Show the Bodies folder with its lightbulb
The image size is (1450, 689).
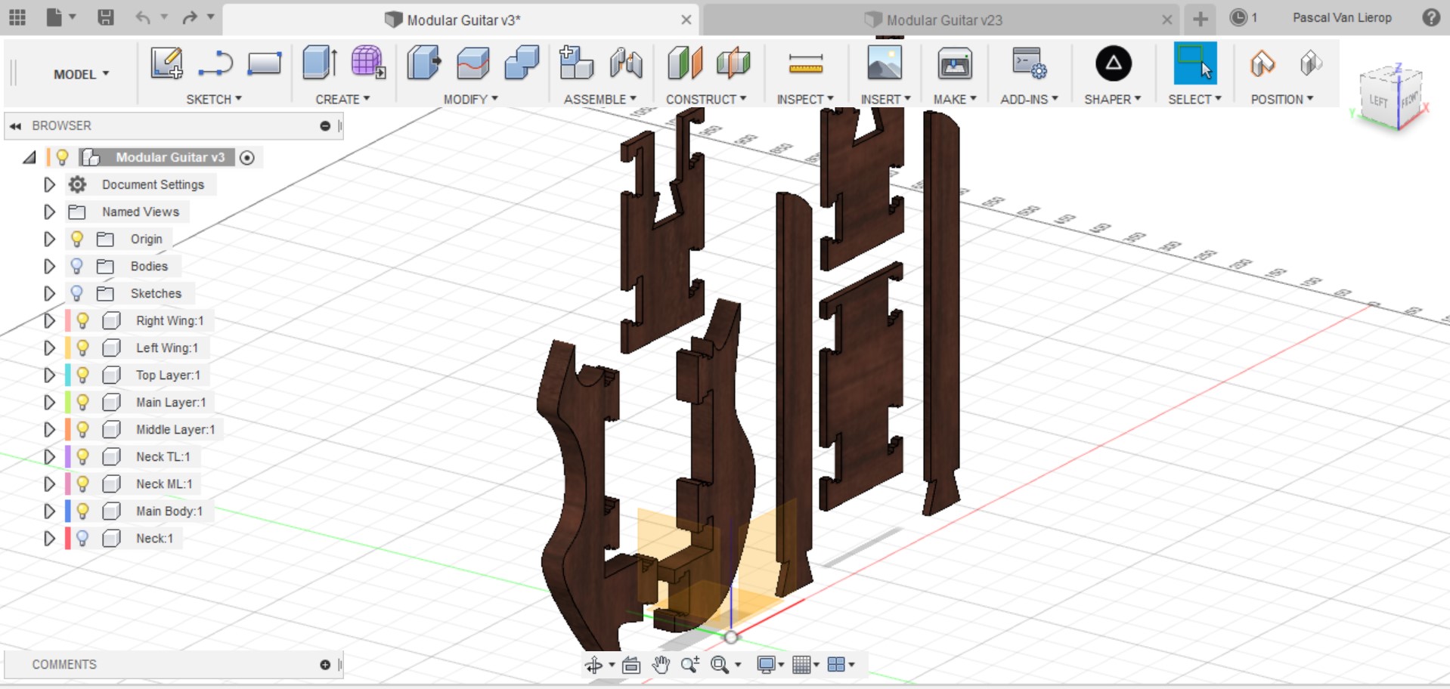[76, 266]
